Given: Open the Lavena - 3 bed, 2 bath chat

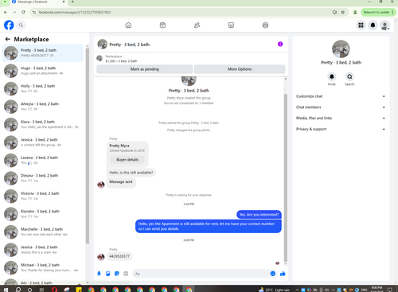Looking at the screenshot, I should pos(43,160).
